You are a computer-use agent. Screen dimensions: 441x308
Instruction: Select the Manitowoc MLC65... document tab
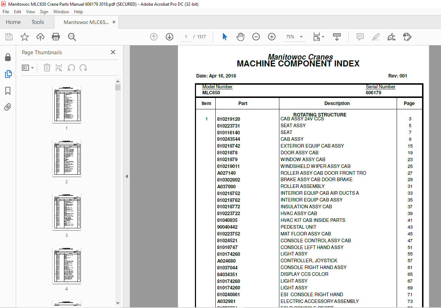point(86,22)
